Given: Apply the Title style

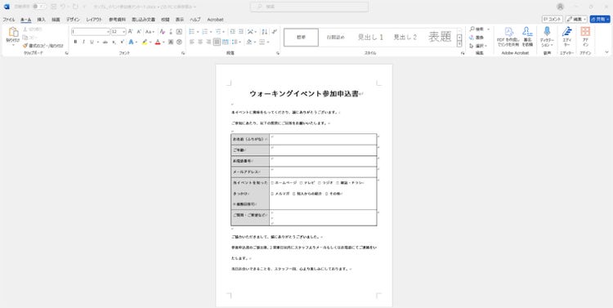Looking at the screenshot, I should tap(440, 37).
